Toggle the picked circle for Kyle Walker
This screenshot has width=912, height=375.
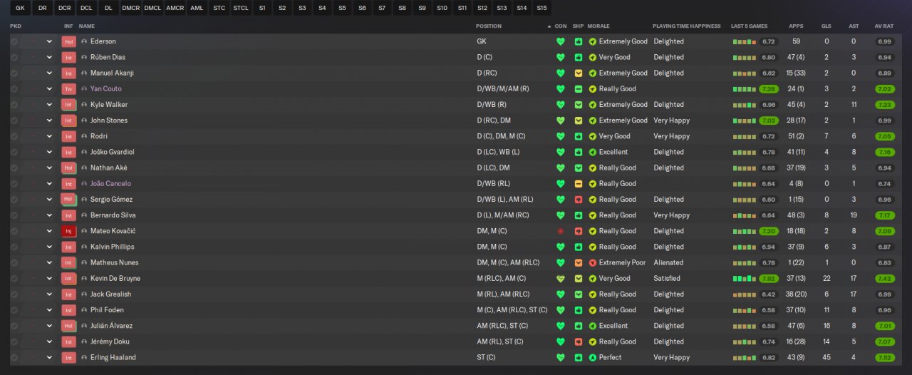coord(14,105)
